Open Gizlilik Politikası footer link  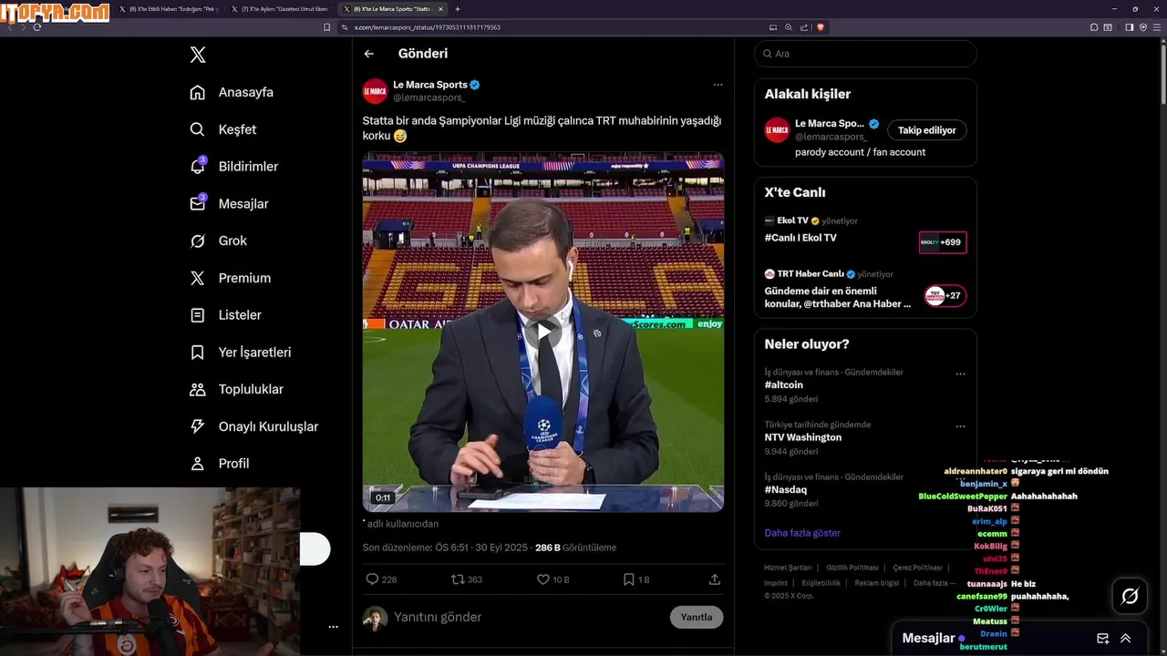point(852,568)
